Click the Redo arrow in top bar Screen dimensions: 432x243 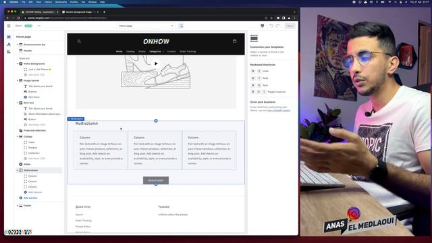pyautogui.click(x=277, y=26)
